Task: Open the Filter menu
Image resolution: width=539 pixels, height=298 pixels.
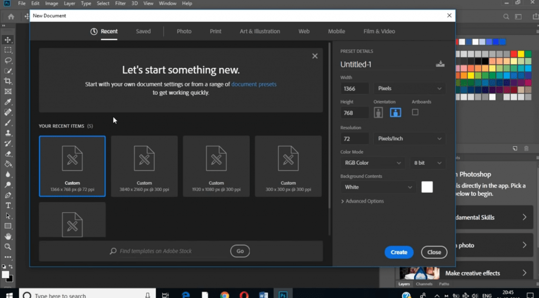Action: (x=121, y=4)
